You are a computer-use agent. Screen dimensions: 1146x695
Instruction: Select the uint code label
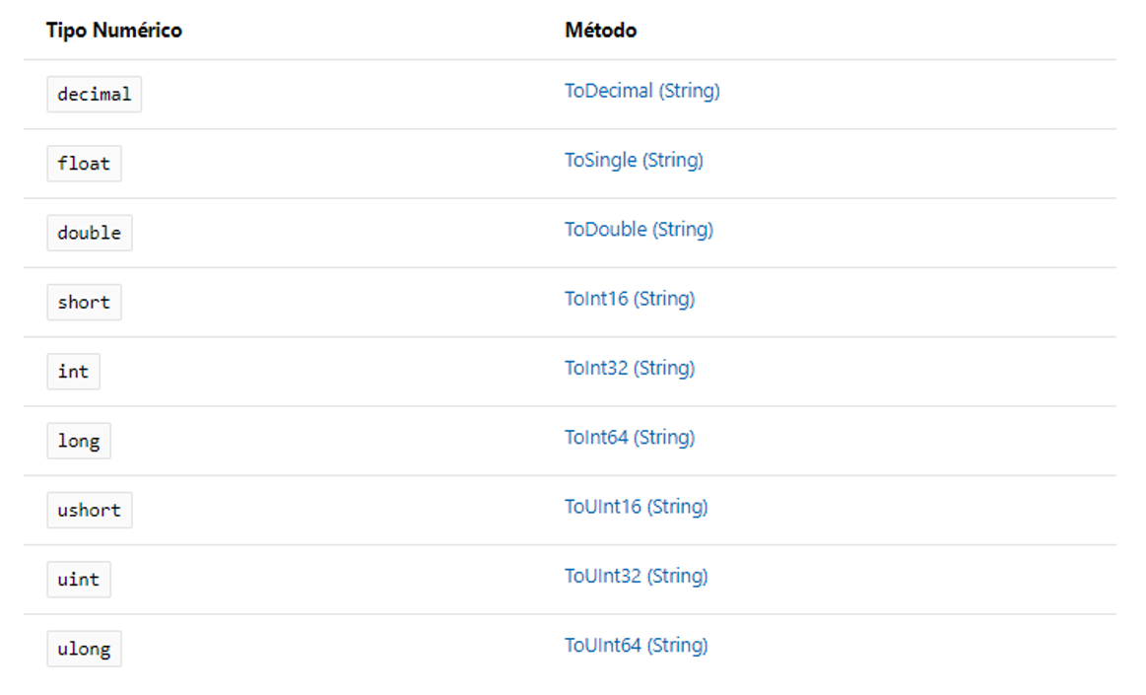click(79, 580)
